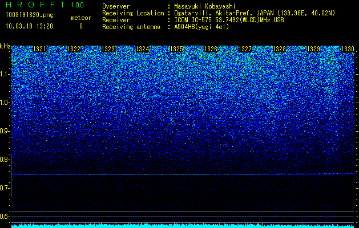Click the Receiving Location label
359x228 pixels.
(133, 13)
